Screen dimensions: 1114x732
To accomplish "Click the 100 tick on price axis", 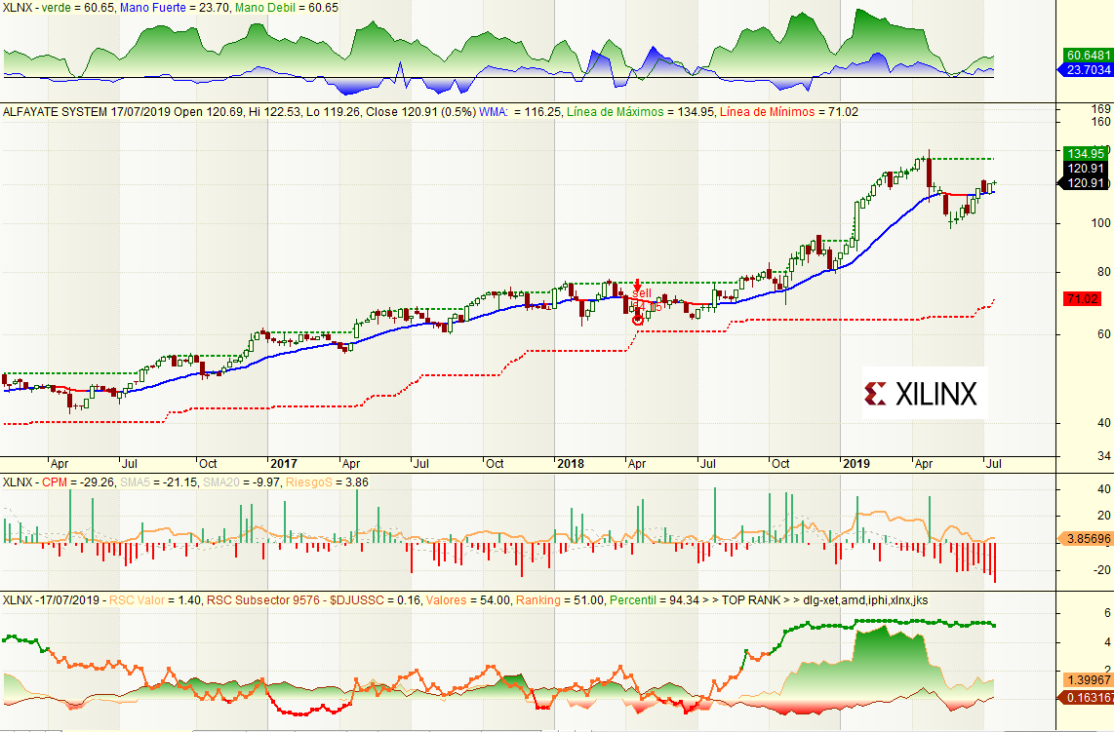I will [1099, 223].
